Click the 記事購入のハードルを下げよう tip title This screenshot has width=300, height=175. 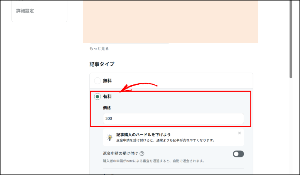tap(143, 135)
